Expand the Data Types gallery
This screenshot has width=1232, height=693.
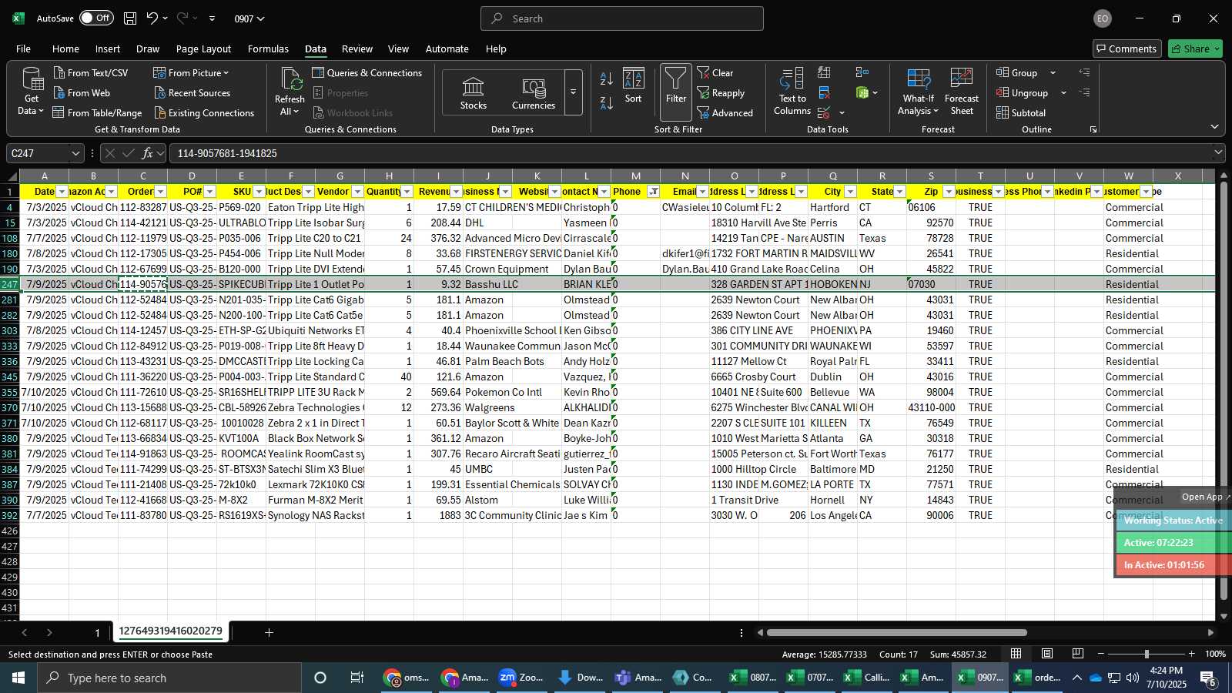tap(574, 92)
